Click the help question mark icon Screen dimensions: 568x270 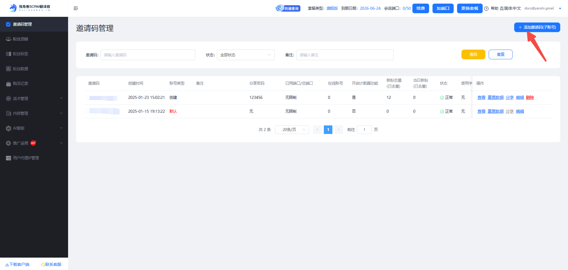(486, 9)
